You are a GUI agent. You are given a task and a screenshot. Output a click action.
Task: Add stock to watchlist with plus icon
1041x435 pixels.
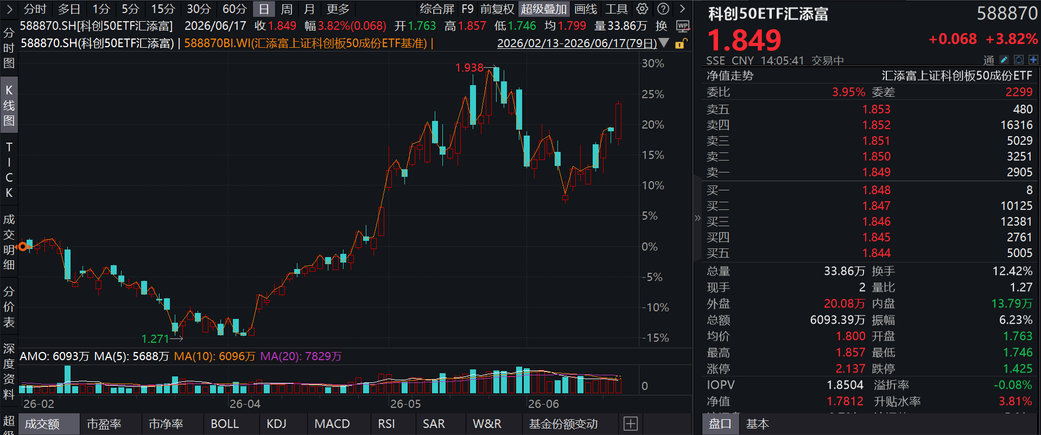(x=1033, y=60)
